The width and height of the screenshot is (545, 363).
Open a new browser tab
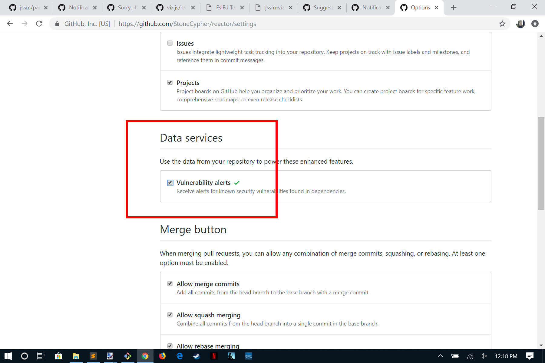pos(454,8)
